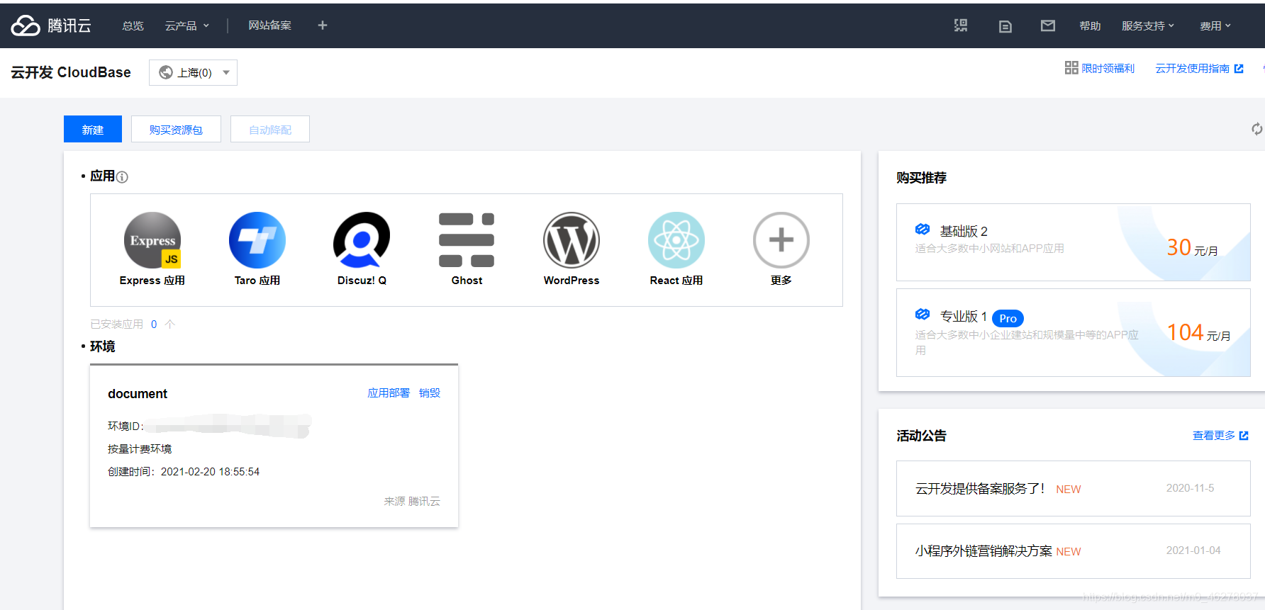Expand the 云产品 menu
Viewport: 1265px width, 610px height.
click(187, 26)
